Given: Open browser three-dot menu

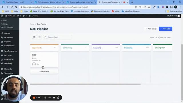Looking at the screenshot, I should (x=180, y=7).
